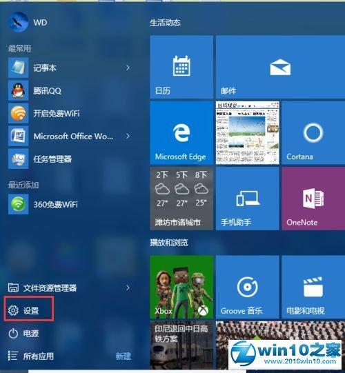Open the WD user account avatar

tap(18, 22)
